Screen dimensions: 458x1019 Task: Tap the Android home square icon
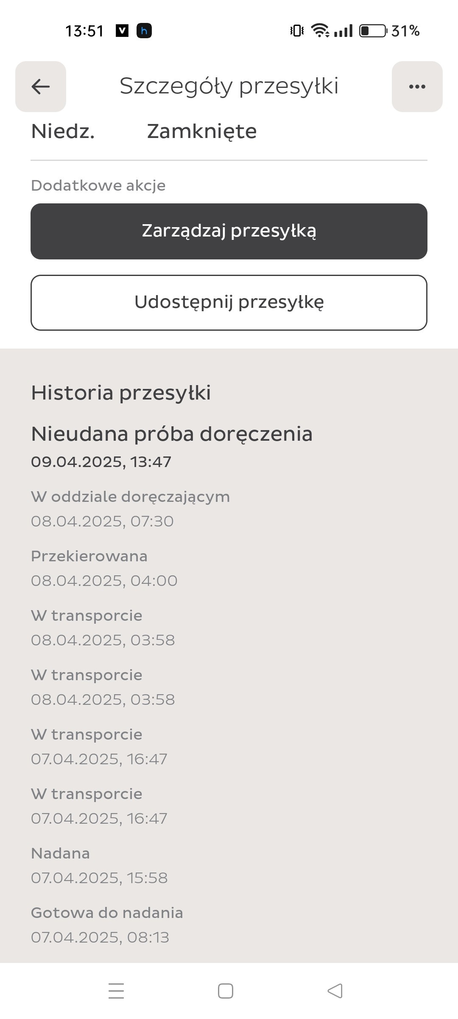pyautogui.click(x=225, y=991)
